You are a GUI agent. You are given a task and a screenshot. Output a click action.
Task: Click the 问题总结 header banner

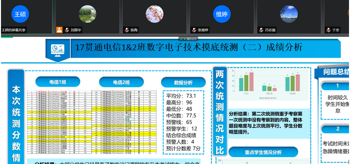[x=332, y=72]
